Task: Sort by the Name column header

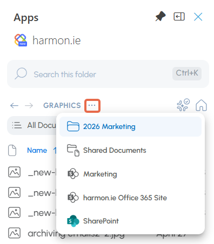Action: tap(37, 150)
